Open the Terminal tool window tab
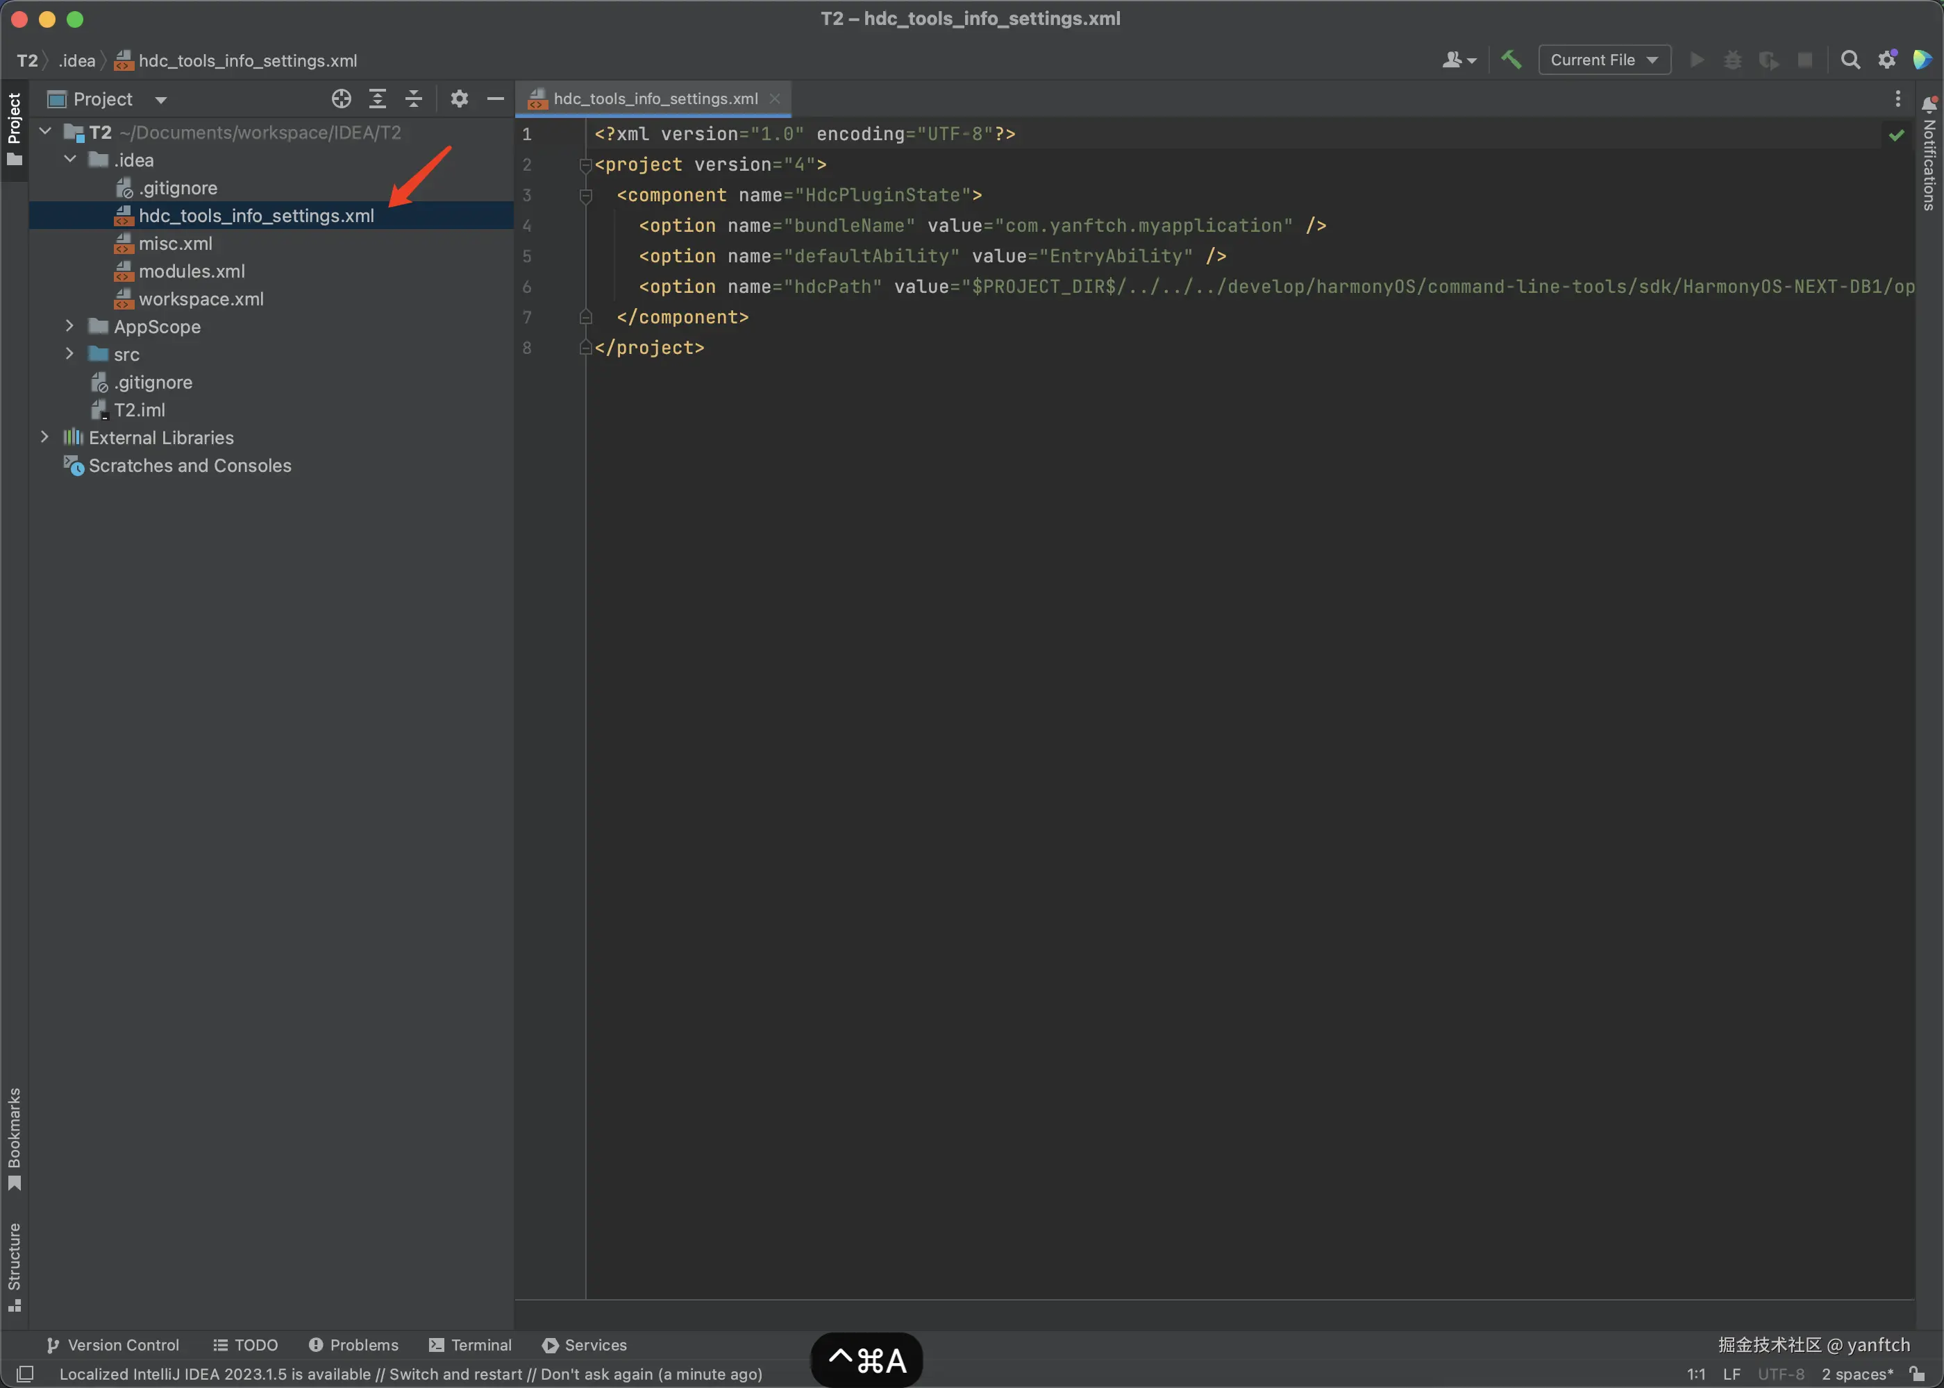1944x1388 pixels. point(470,1344)
